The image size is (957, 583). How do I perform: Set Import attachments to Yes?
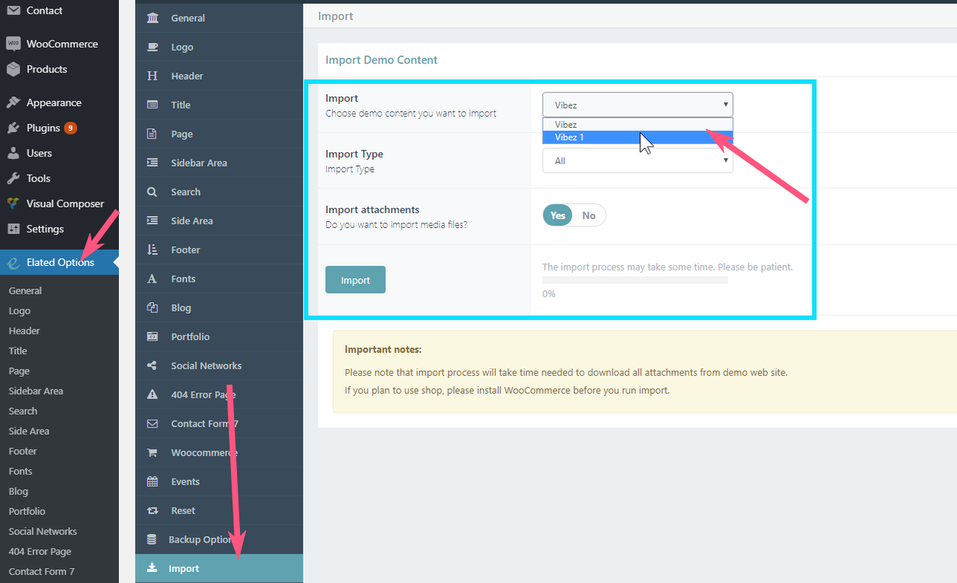(x=558, y=215)
